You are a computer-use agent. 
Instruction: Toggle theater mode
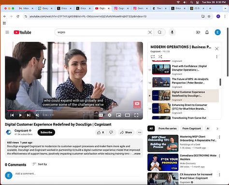pos(128,115)
